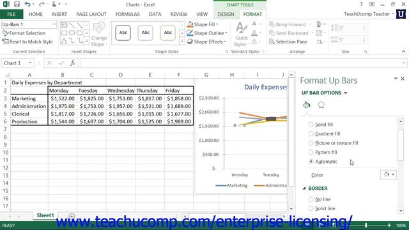Expand the UP BAR OPTIONS dropdown
409x230 pixels.
pyautogui.click(x=346, y=93)
